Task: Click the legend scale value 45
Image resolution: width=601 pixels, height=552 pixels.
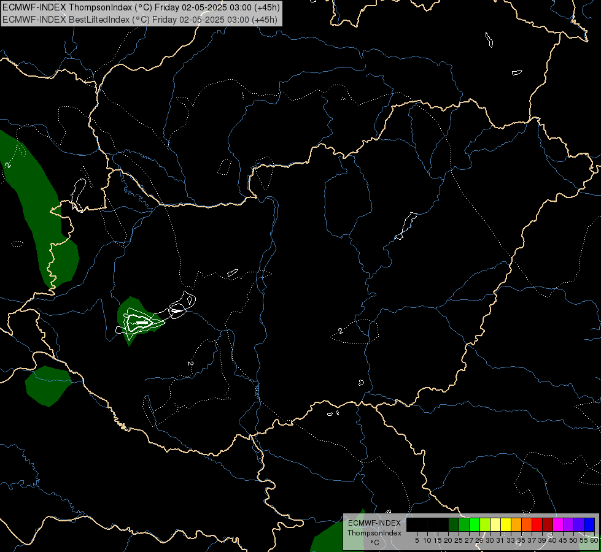Action: [563, 540]
